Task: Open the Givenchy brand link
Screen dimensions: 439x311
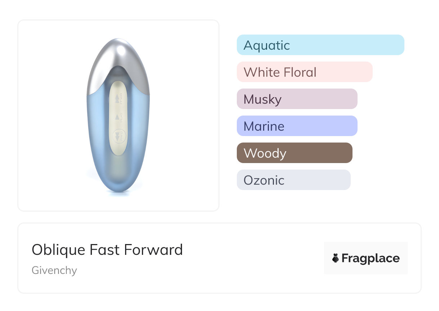Action: click(54, 270)
